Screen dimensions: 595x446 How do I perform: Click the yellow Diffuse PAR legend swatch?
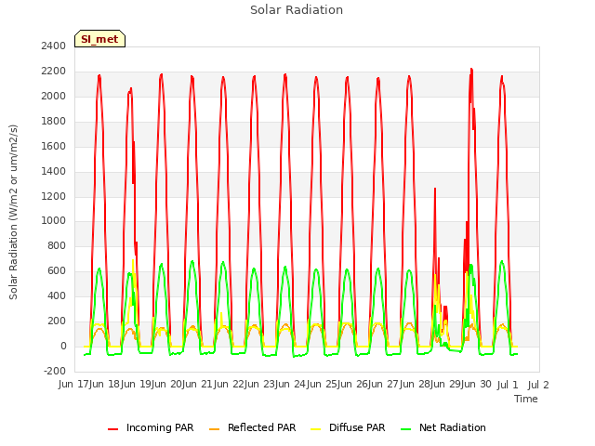(316, 429)
